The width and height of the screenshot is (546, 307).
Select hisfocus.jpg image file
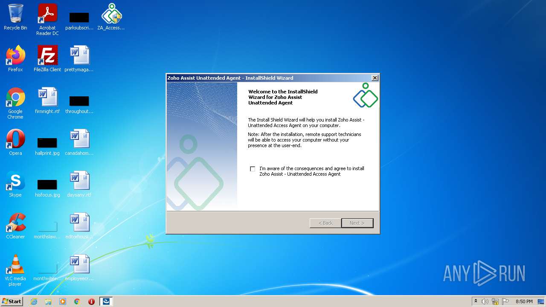coord(47,188)
